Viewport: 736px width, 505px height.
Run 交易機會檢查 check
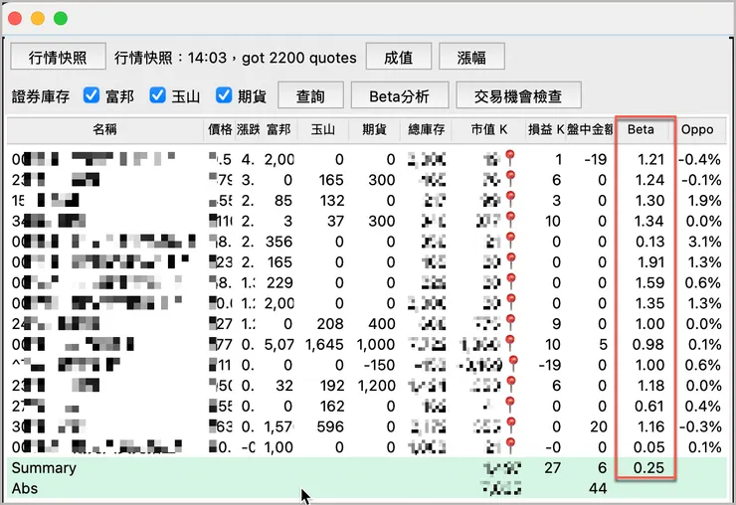(x=518, y=95)
